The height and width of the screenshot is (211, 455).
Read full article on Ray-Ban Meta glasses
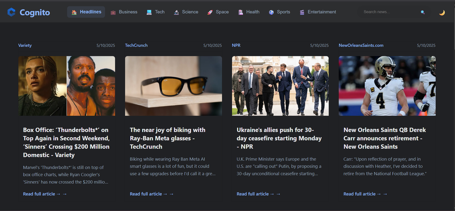pos(152,194)
